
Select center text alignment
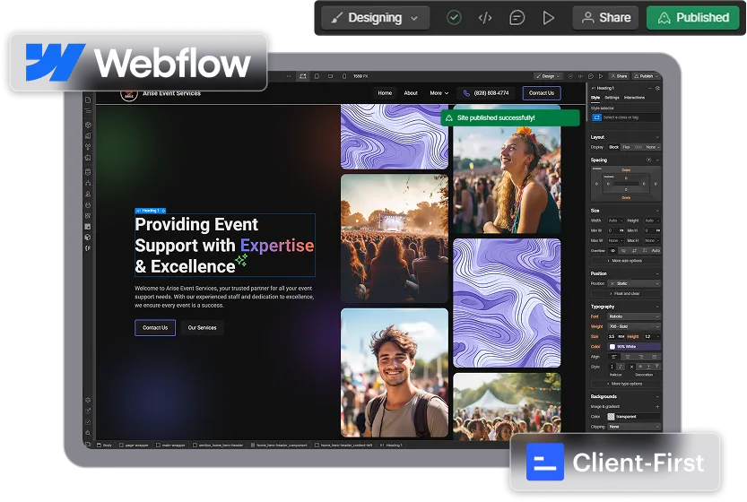pyautogui.click(x=628, y=357)
